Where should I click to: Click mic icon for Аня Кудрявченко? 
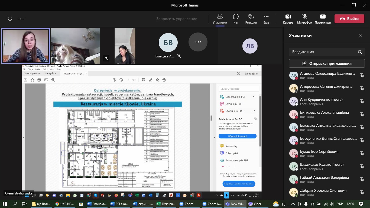pyautogui.click(x=362, y=101)
